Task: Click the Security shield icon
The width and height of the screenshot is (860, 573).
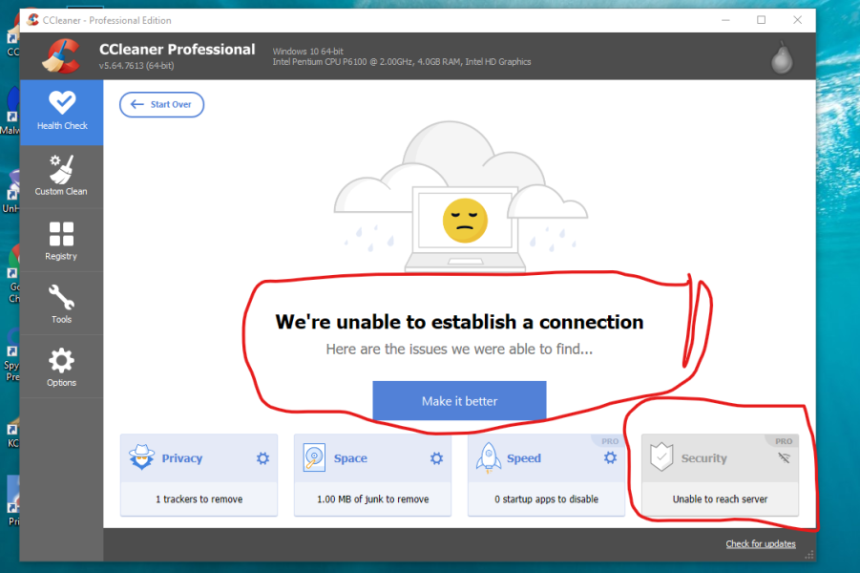Action: [661, 457]
